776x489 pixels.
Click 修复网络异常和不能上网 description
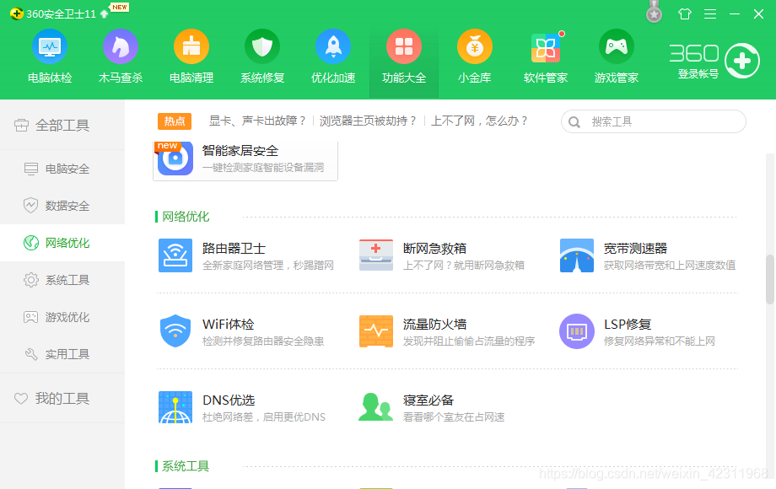(x=660, y=341)
